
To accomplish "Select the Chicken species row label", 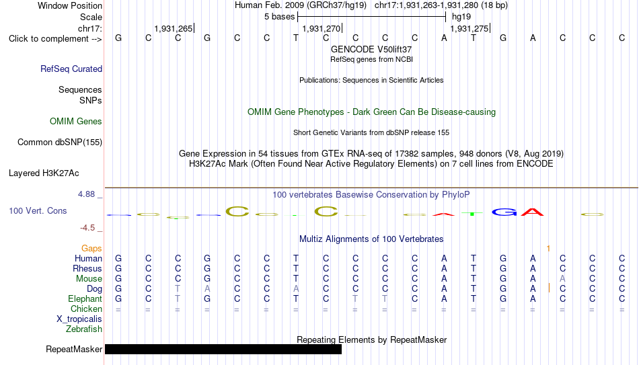I will [86, 309].
